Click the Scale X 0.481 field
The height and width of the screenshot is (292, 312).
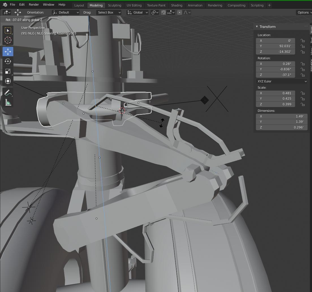pyautogui.click(x=276, y=93)
